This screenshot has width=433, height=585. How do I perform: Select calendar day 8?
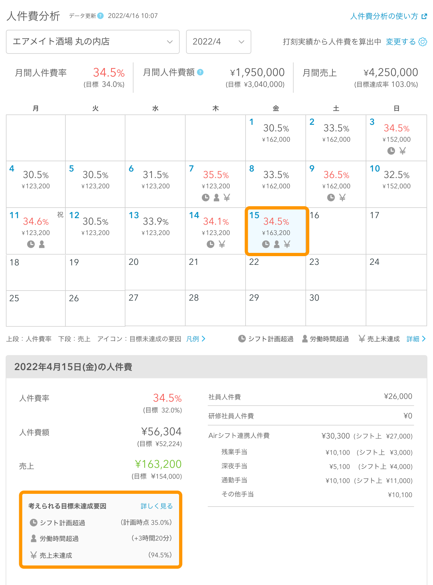pos(276,185)
